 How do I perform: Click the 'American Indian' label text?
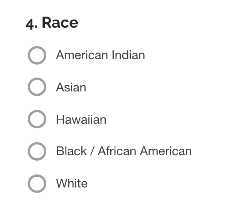coord(100,55)
